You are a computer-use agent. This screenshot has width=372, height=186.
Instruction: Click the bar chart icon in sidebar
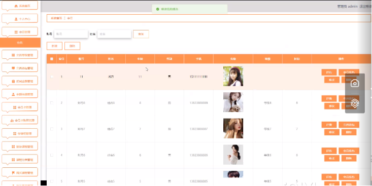[12, 120]
